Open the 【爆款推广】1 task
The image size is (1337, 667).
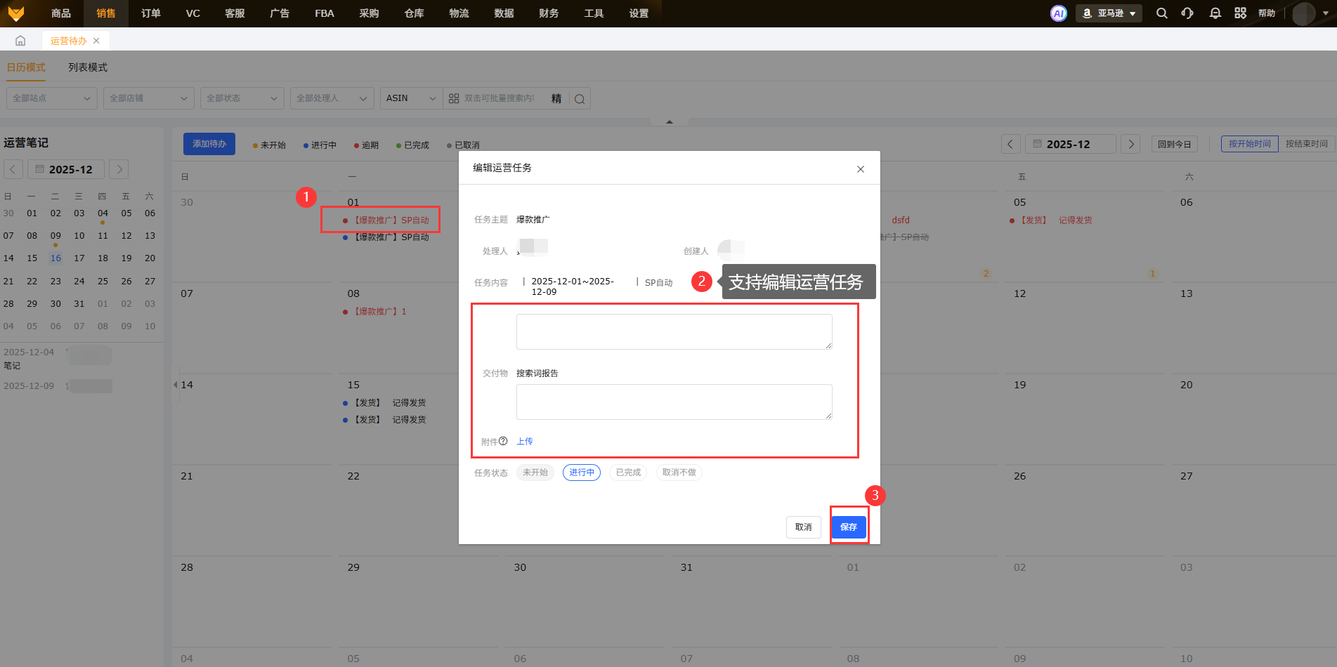click(375, 312)
